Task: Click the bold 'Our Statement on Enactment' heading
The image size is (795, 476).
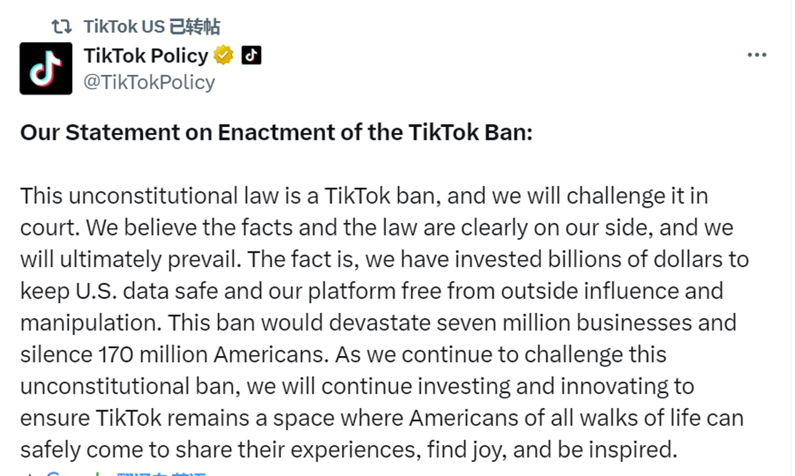Action: tap(276, 132)
